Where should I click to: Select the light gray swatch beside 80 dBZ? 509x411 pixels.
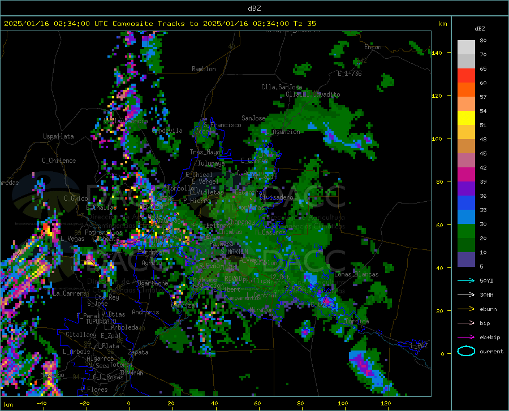click(466, 47)
